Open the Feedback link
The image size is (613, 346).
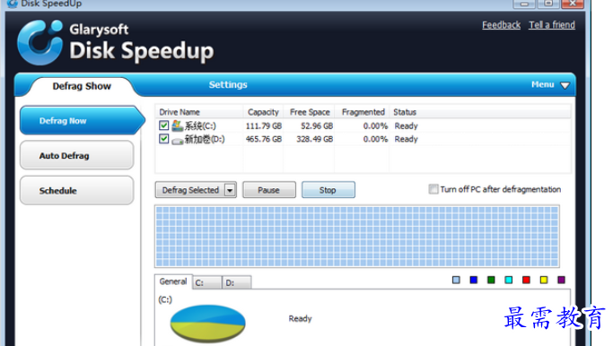[x=501, y=25]
